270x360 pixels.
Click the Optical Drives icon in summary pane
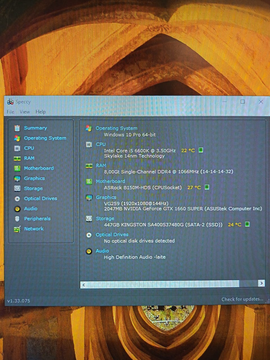click(89, 235)
